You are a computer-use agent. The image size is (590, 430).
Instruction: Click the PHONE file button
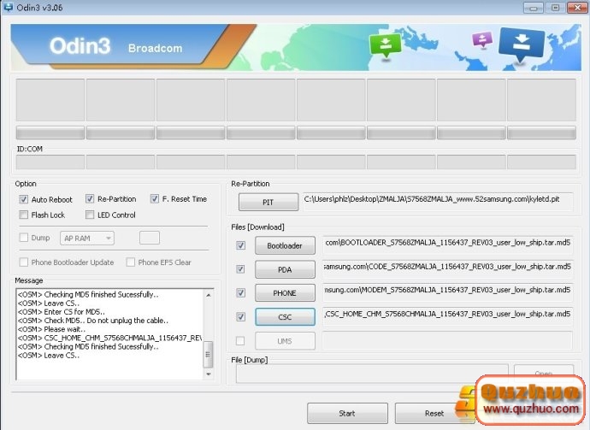(x=285, y=293)
